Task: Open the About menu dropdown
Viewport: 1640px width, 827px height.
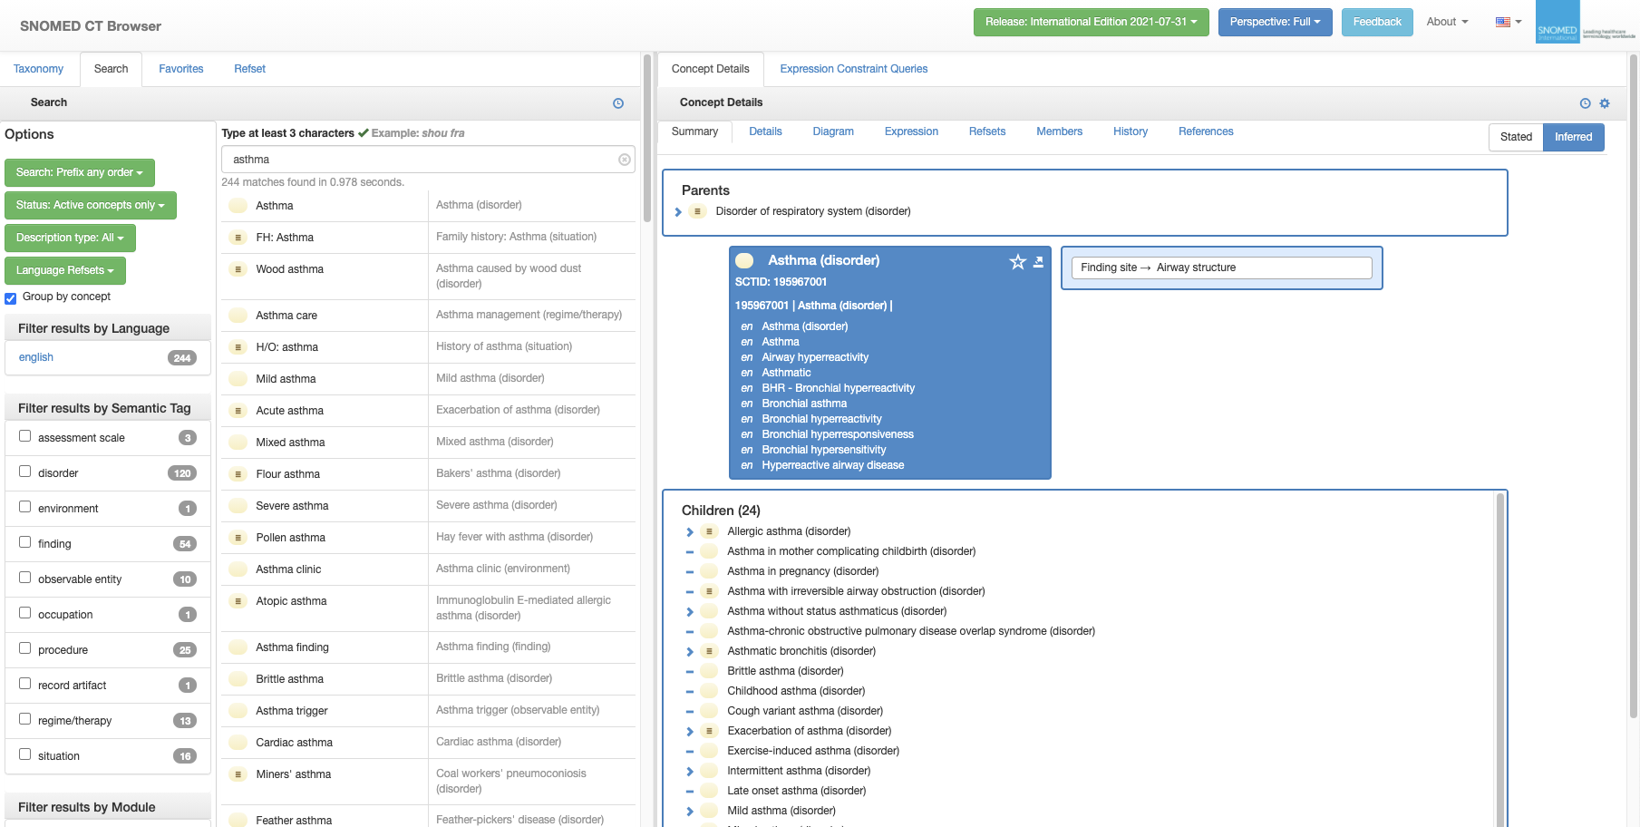Action: [1447, 22]
